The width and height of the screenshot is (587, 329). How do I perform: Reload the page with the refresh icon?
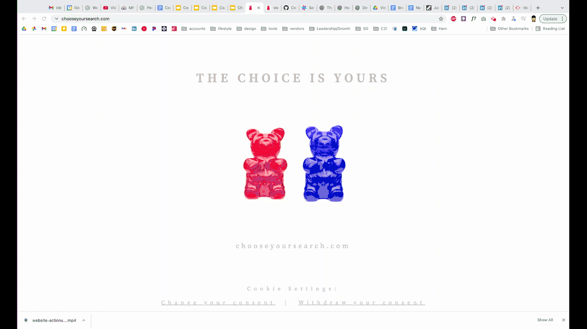[x=44, y=19]
